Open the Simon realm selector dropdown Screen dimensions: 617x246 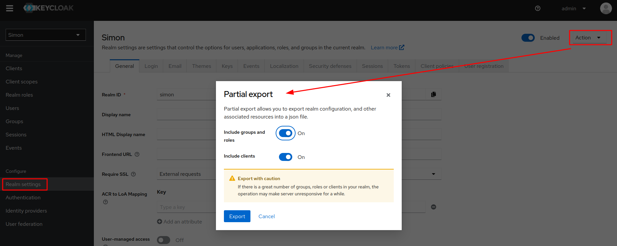pos(46,35)
